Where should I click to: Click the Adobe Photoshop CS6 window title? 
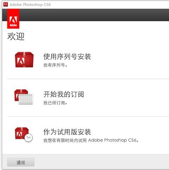tap(30, 5)
